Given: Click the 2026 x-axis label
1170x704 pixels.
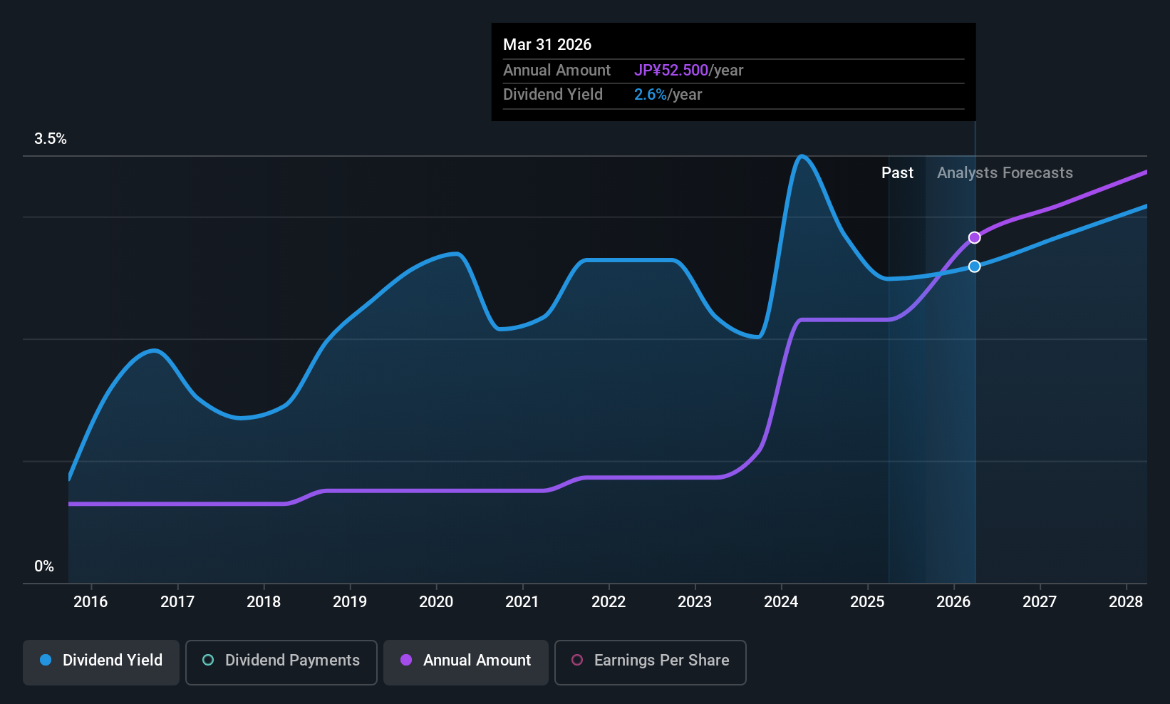Looking at the screenshot, I should tap(953, 602).
